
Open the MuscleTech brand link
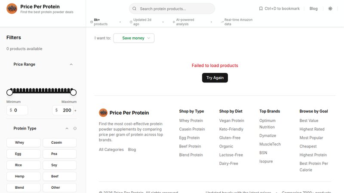coord(270,144)
